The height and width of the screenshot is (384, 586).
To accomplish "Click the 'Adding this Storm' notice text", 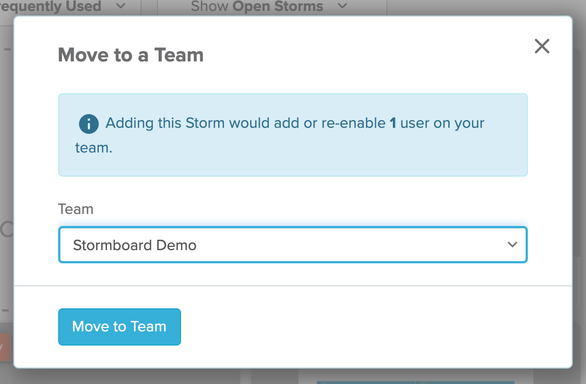I will [x=279, y=135].
